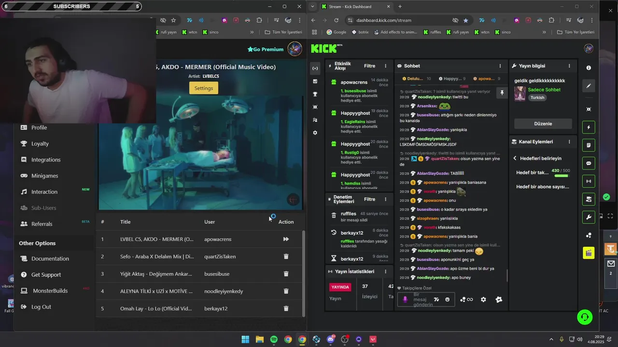Open Documentation link

(50, 259)
